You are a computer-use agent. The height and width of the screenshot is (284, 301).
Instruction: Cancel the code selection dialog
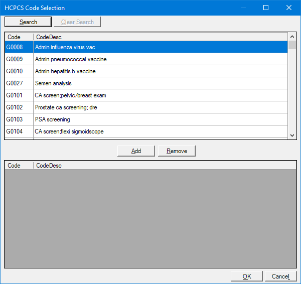tap(280, 276)
